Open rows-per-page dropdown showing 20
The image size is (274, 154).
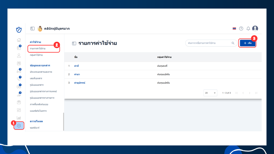[210, 93]
